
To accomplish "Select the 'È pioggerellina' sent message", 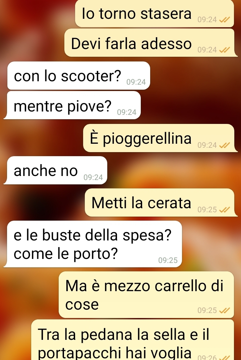I will tap(160, 138).
